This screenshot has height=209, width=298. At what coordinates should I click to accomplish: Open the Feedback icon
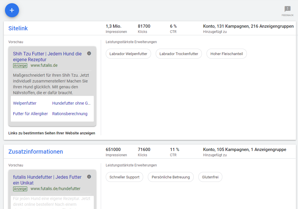coord(287,11)
